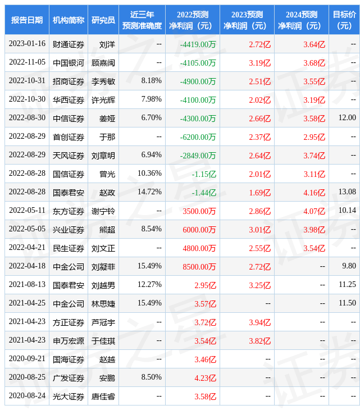Click analyst name 赵政
Viewport: 360px width, 410px height.
(107, 193)
